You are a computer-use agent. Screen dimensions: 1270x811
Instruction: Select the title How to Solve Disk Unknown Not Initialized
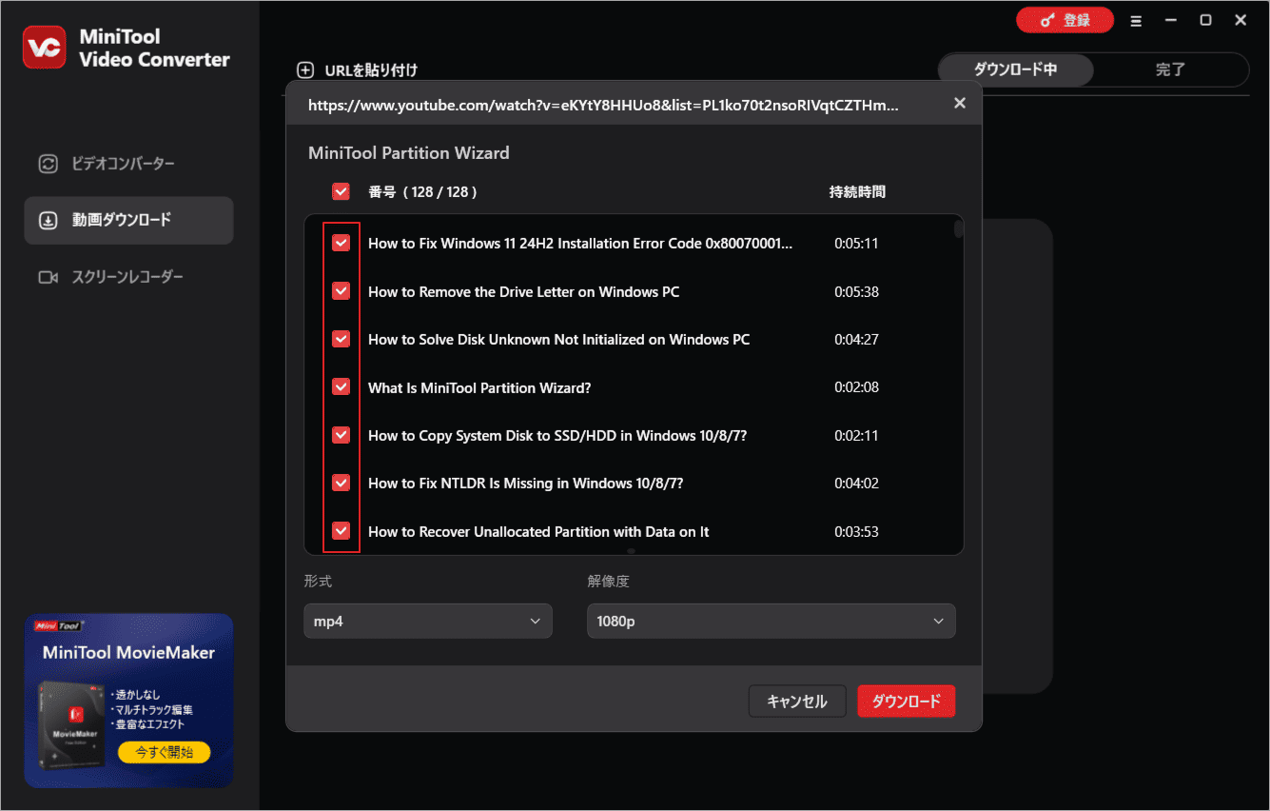pyautogui.click(x=558, y=340)
